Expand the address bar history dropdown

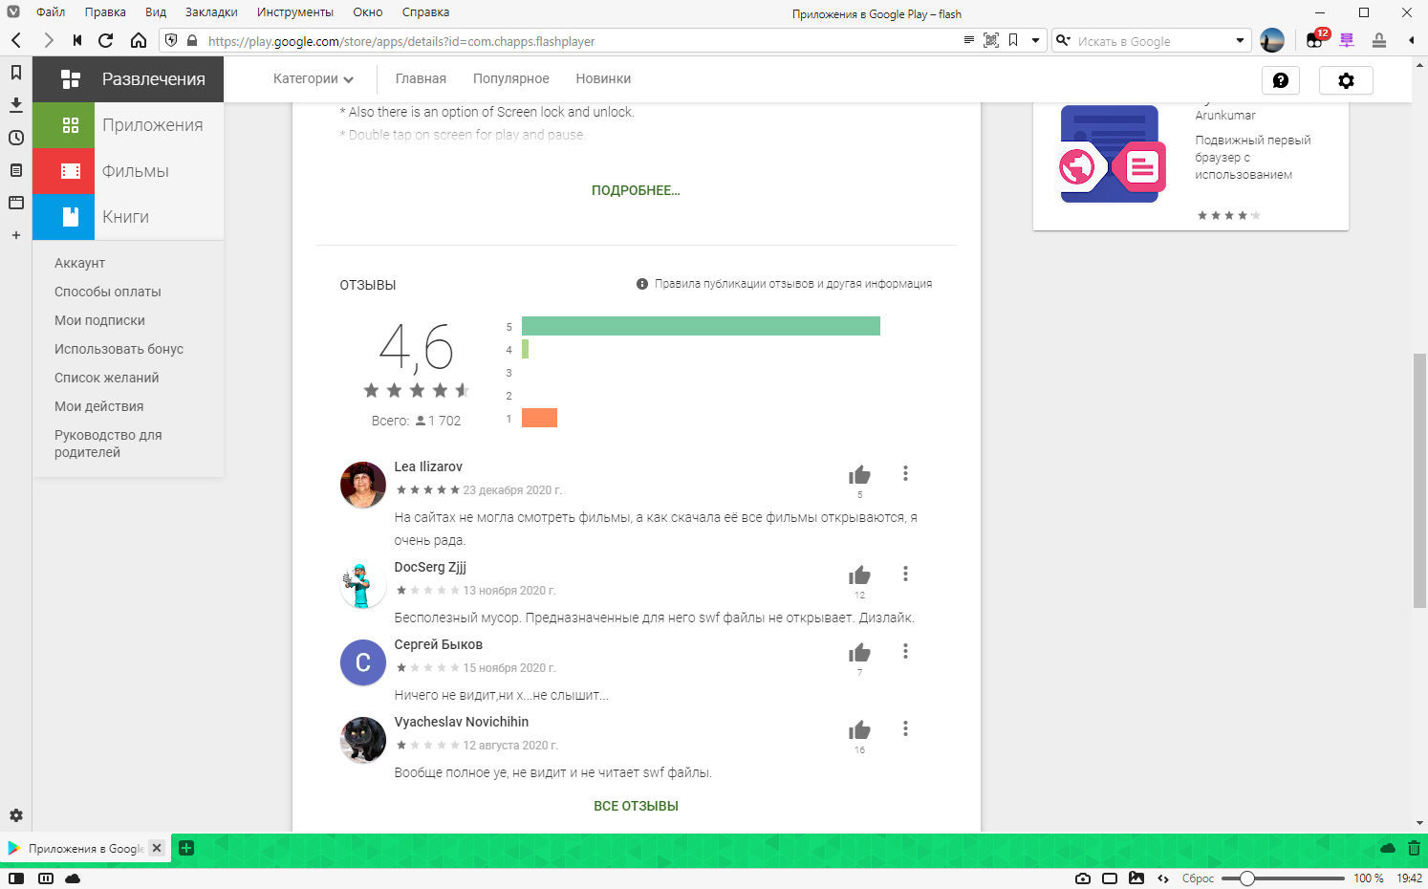1035,40
